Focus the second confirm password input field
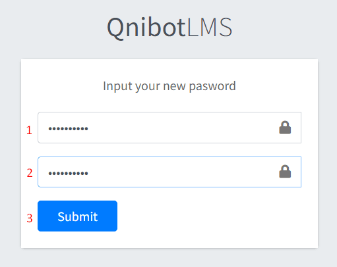Screen dimensions: 337x267 [169, 172]
